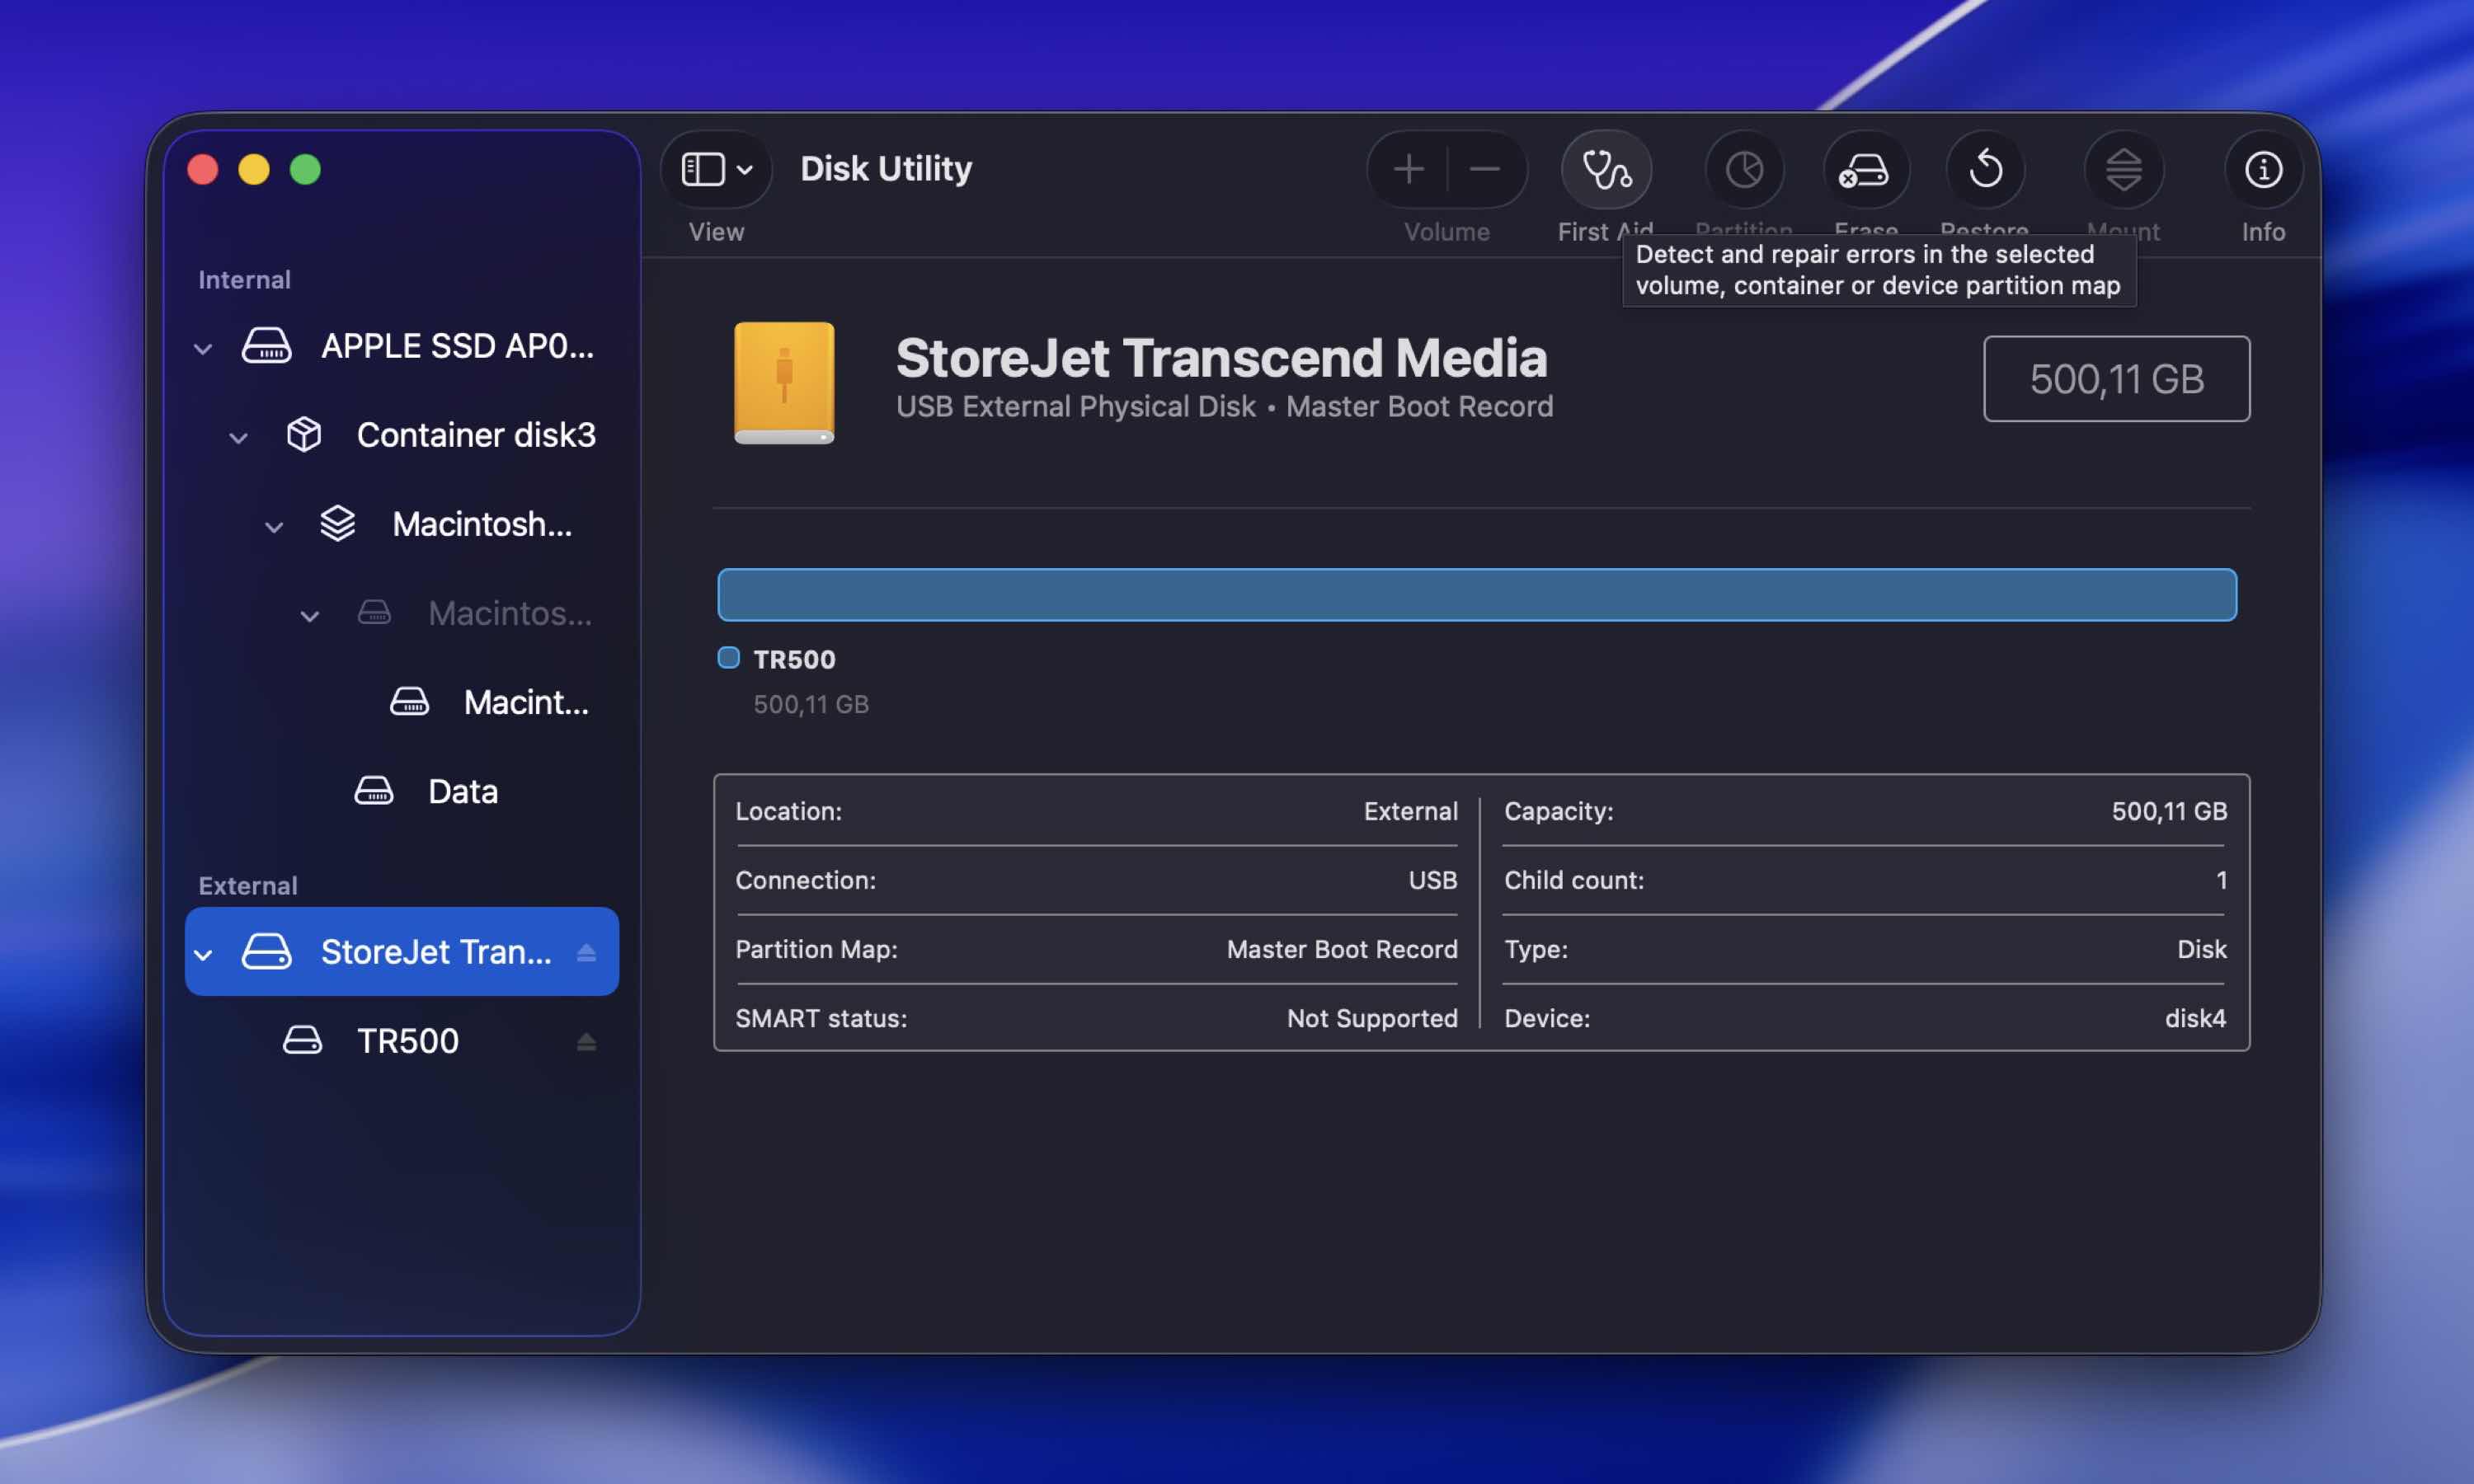Click the StoreJet Transcend Media title

1221,357
